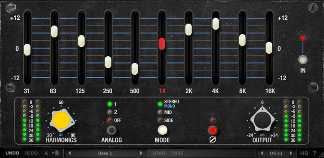Select Analog type 1 LED

point(110,104)
